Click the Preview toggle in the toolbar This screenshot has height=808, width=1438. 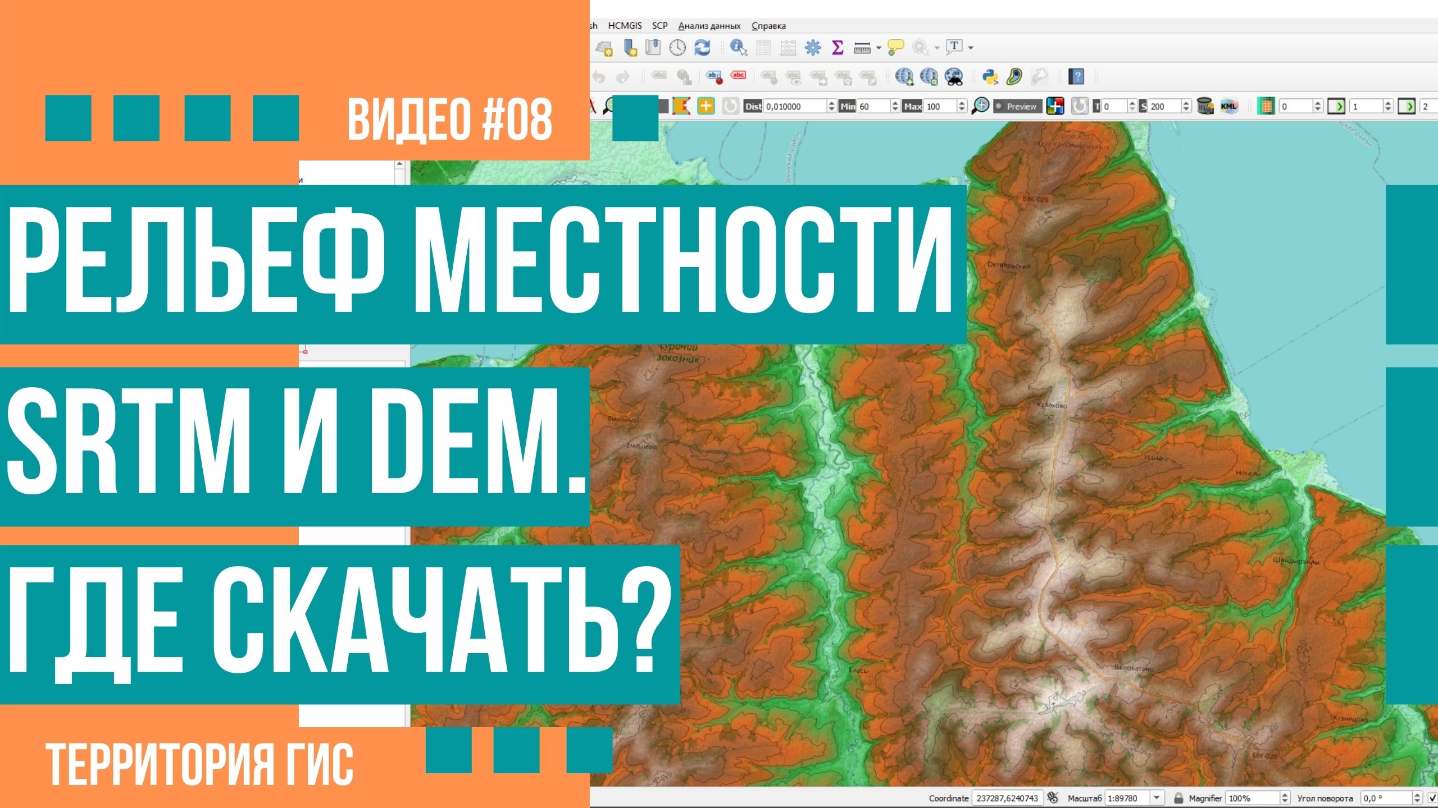tap(1018, 106)
